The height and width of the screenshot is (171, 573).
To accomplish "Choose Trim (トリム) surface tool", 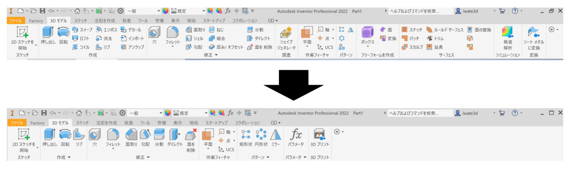I will 436,38.
